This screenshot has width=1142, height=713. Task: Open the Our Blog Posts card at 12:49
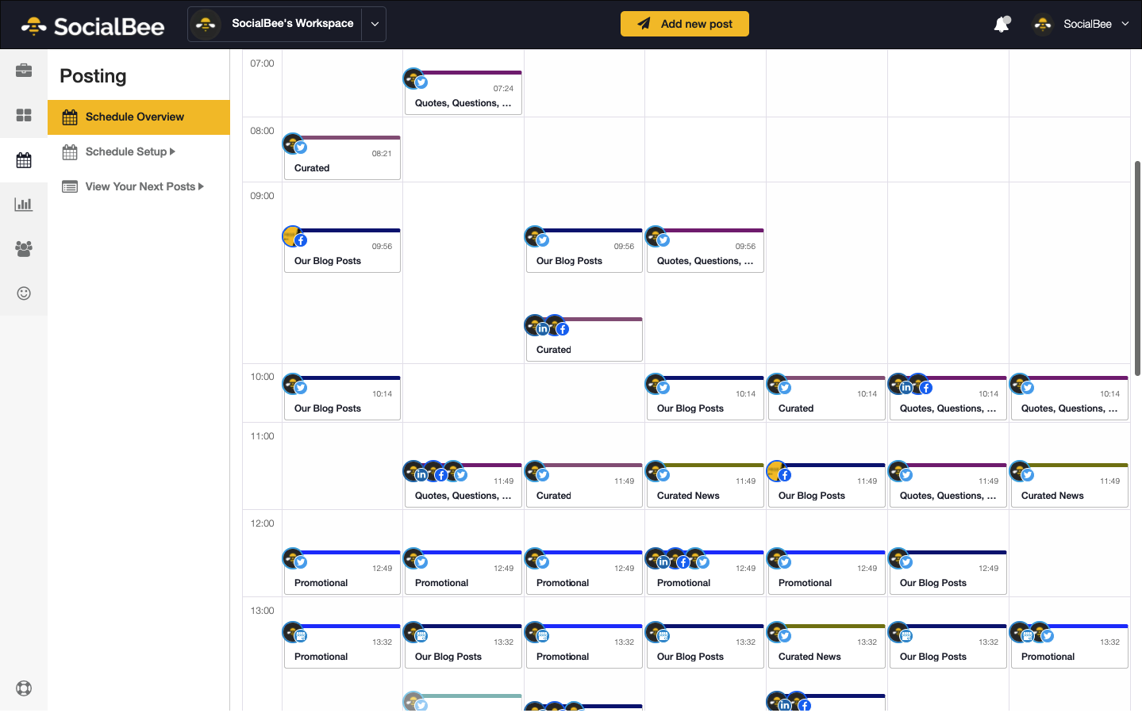948,575
